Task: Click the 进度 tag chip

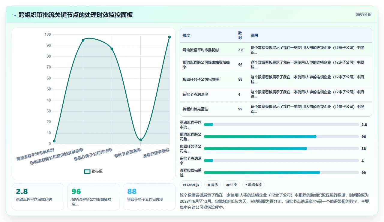Action: tap(232, 185)
